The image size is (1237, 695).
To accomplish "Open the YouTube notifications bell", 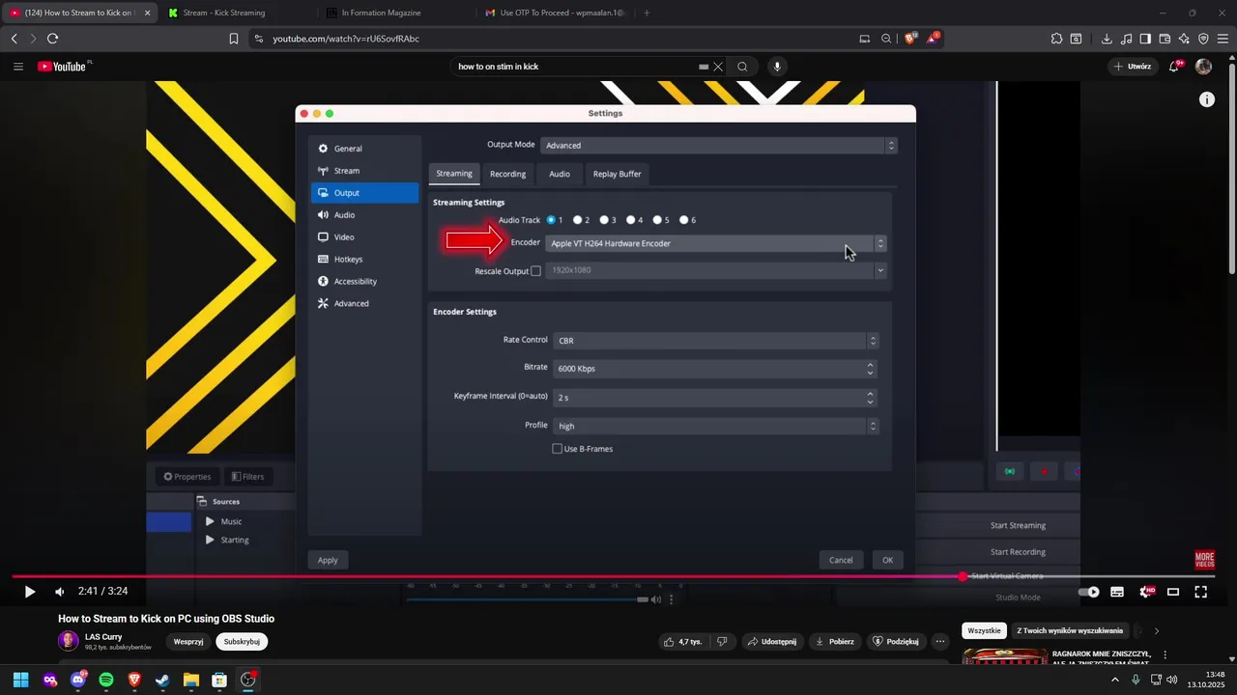I will point(1175,67).
